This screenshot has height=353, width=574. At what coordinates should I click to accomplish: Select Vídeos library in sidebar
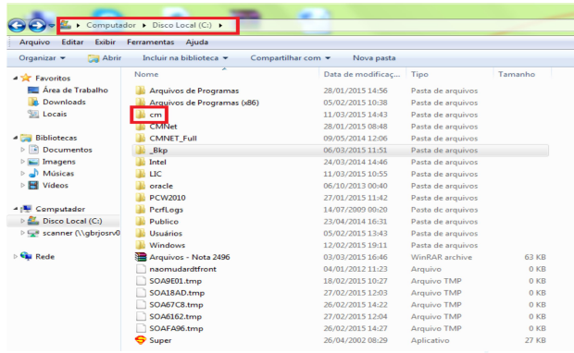56,185
